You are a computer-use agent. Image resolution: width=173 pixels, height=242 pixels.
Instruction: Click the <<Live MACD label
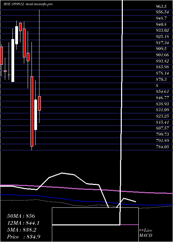tap(146, 233)
